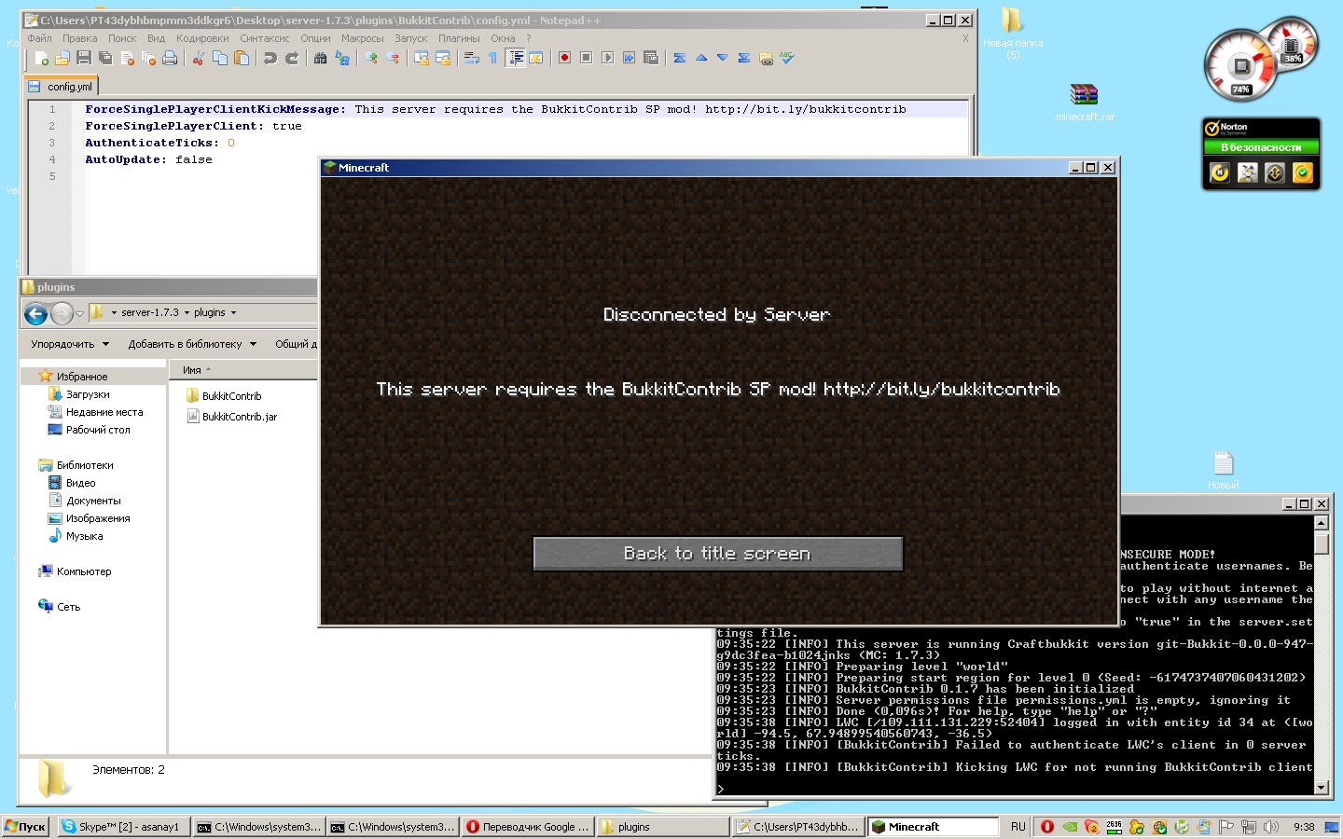Open the Правка menu

point(79,38)
